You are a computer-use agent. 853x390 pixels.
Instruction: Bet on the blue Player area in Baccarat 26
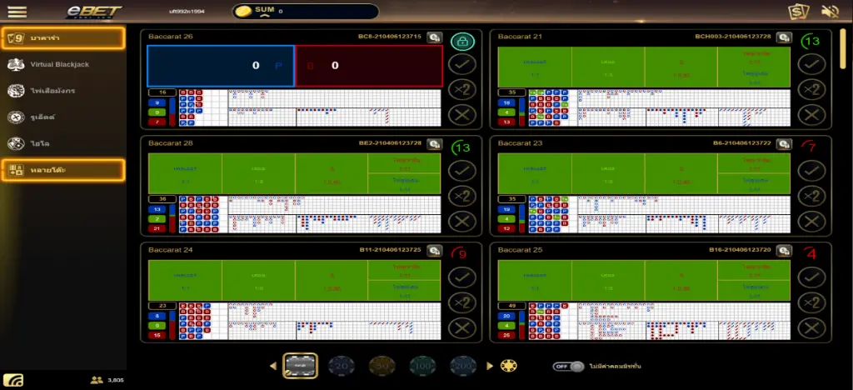(x=221, y=65)
